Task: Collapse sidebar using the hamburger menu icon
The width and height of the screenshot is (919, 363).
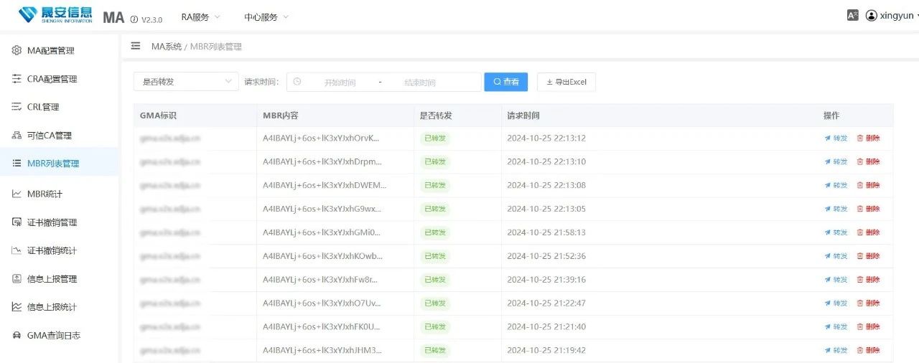Action: tap(136, 46)
